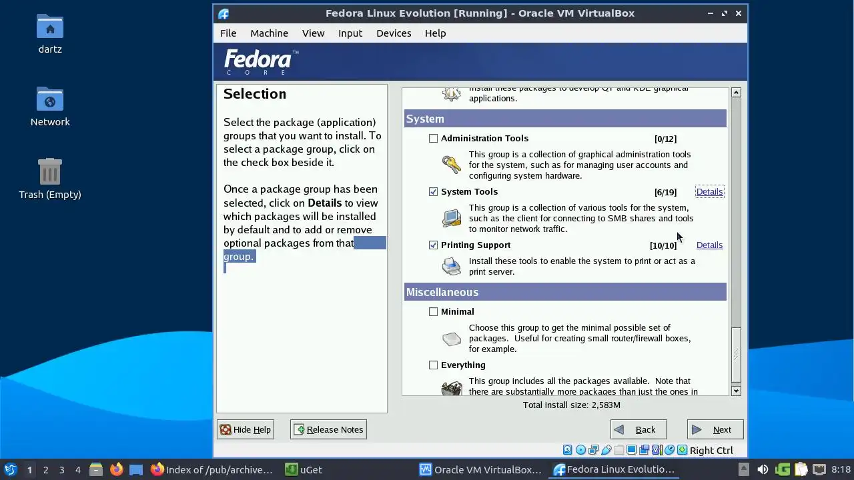The width and height of the screenshot is (854, 480).
Task: Open Details for Printing Support
Action: pos(709,245)
